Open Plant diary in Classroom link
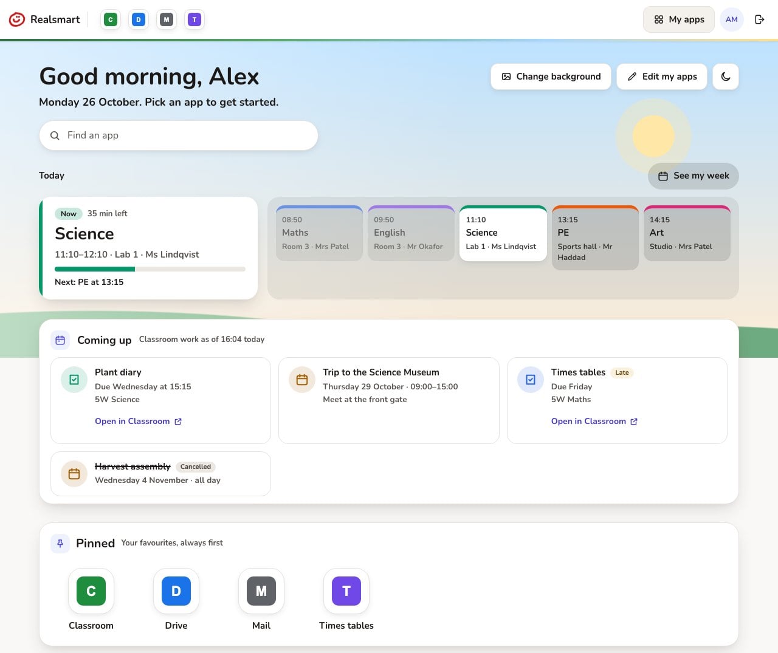 tap(138, 421)
